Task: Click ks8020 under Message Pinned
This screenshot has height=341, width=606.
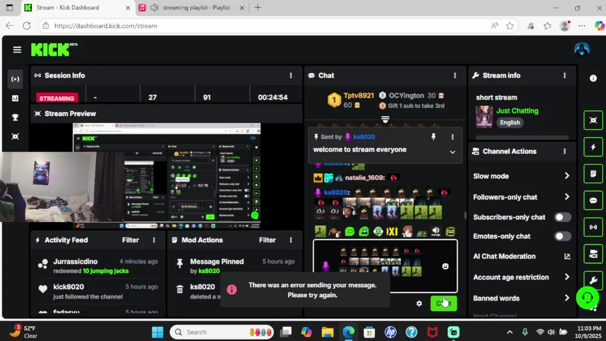Action: pos(209,271)
